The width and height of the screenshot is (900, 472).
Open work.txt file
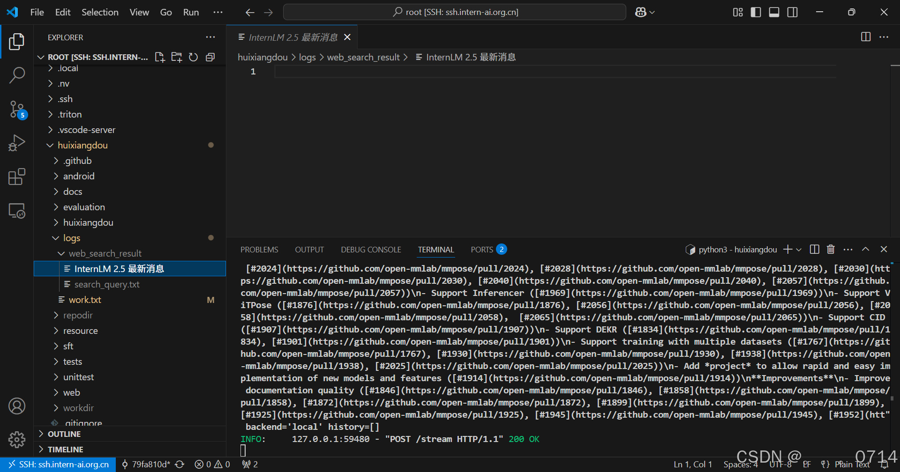click(130, 300)
